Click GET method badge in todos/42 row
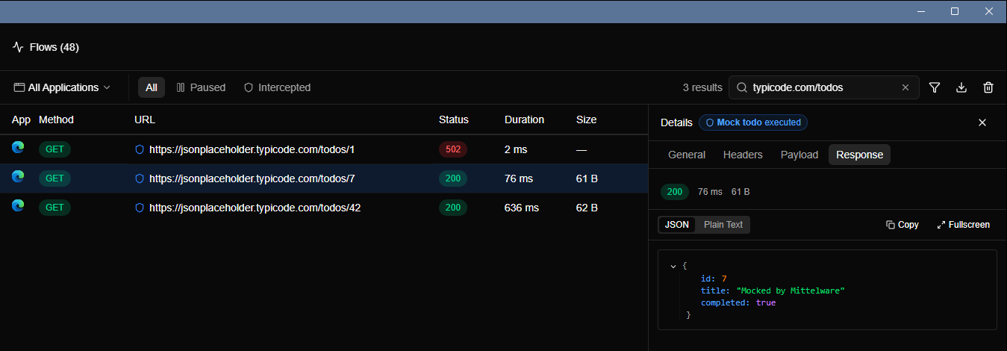The width and height of the screenshot is (1007, 351). point(54,208)
